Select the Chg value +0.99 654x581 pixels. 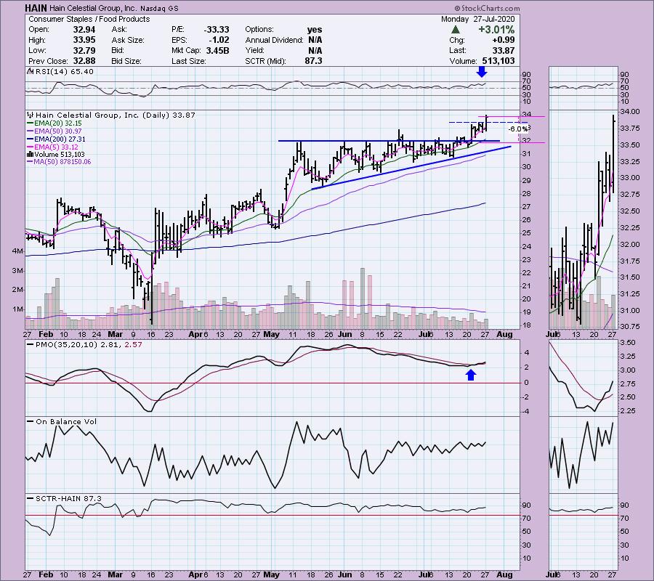tap(504, 40)
